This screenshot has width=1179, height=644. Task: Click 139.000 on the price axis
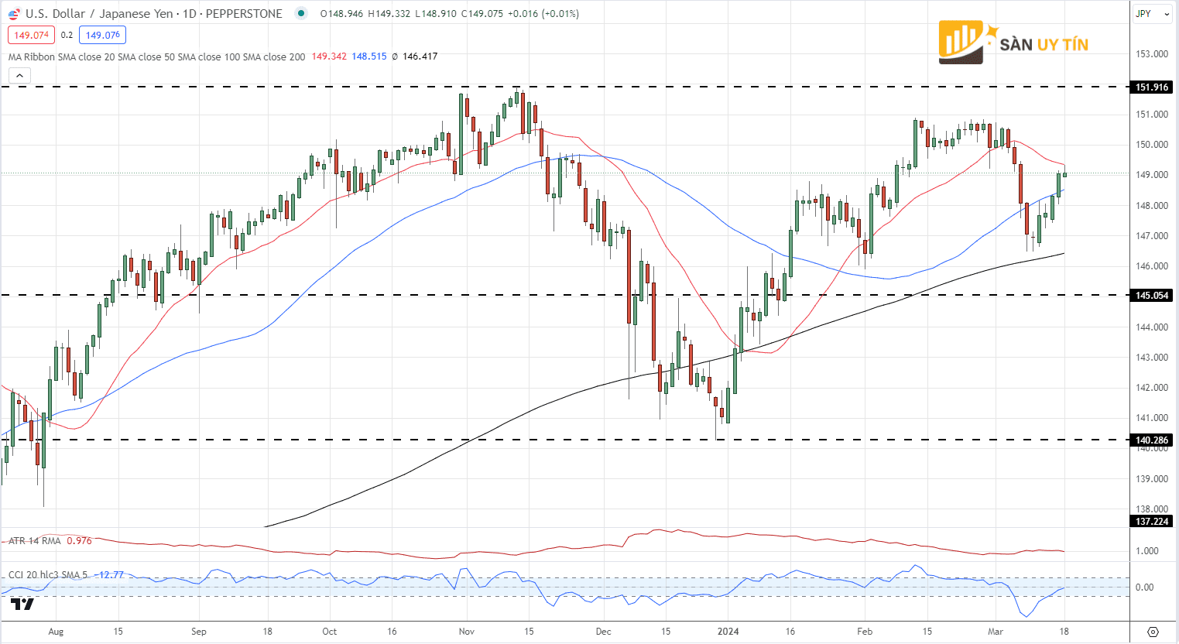(1152, 479)
